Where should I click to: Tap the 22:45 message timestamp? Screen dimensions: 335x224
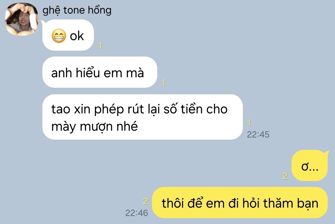(258, 134)
